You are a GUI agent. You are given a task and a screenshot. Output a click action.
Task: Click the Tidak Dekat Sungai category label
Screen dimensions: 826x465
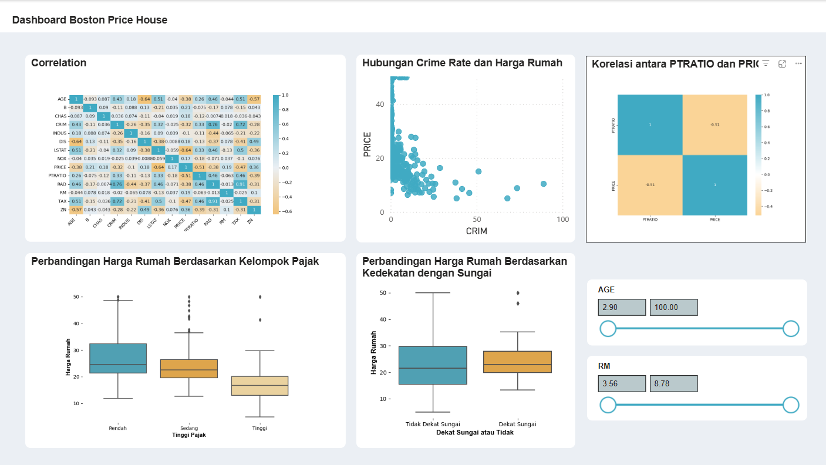[x=433, y=423]
